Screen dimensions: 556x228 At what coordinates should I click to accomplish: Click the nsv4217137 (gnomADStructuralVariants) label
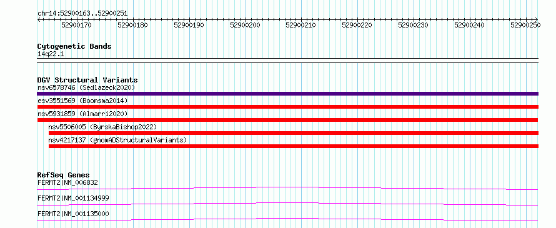117,140
